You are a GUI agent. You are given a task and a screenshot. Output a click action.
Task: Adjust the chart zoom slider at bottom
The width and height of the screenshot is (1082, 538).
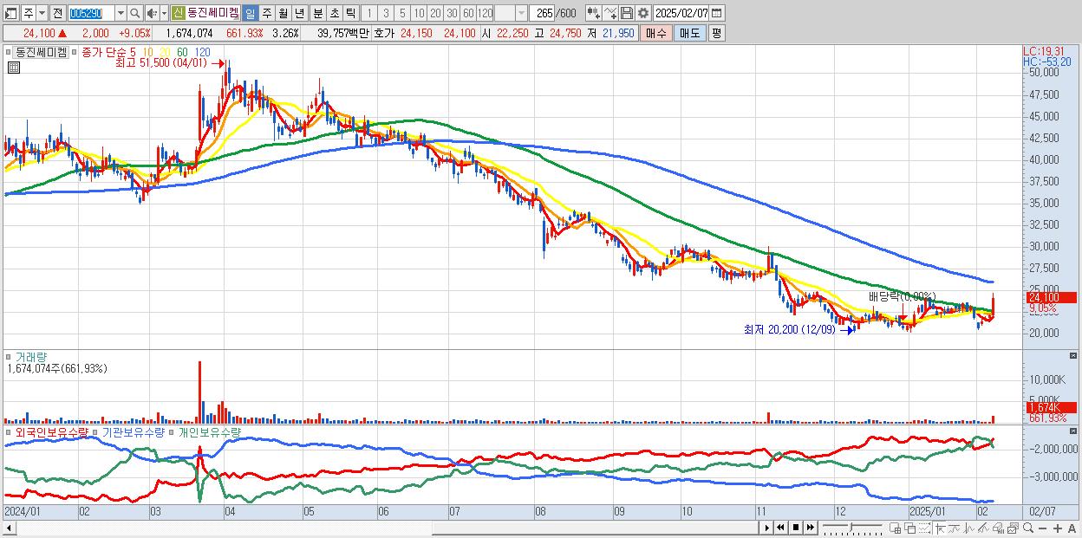coord(852,528)
